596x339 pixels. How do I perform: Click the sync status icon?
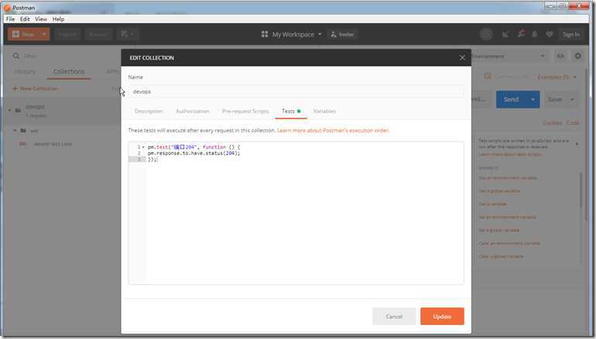(486, 34)
